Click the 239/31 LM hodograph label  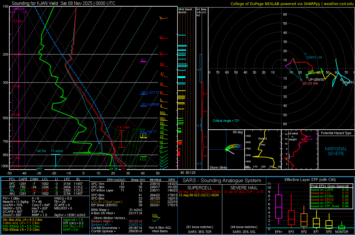[x=314, y=57]
